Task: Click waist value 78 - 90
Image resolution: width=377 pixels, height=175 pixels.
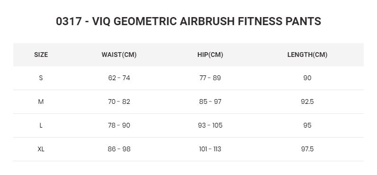Action: (x=119, y=125)
